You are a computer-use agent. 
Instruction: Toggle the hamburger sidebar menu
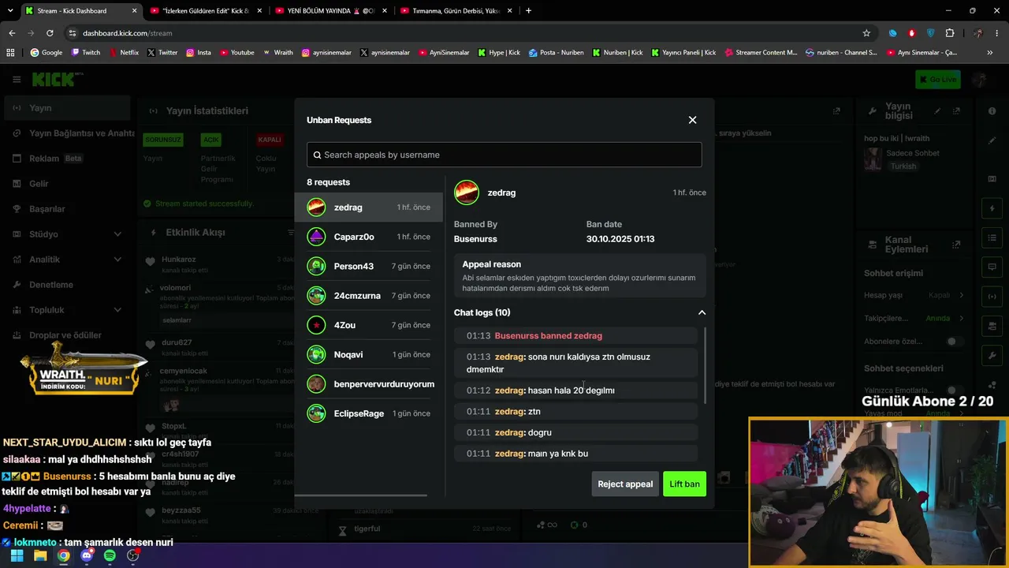pos(16,79)
